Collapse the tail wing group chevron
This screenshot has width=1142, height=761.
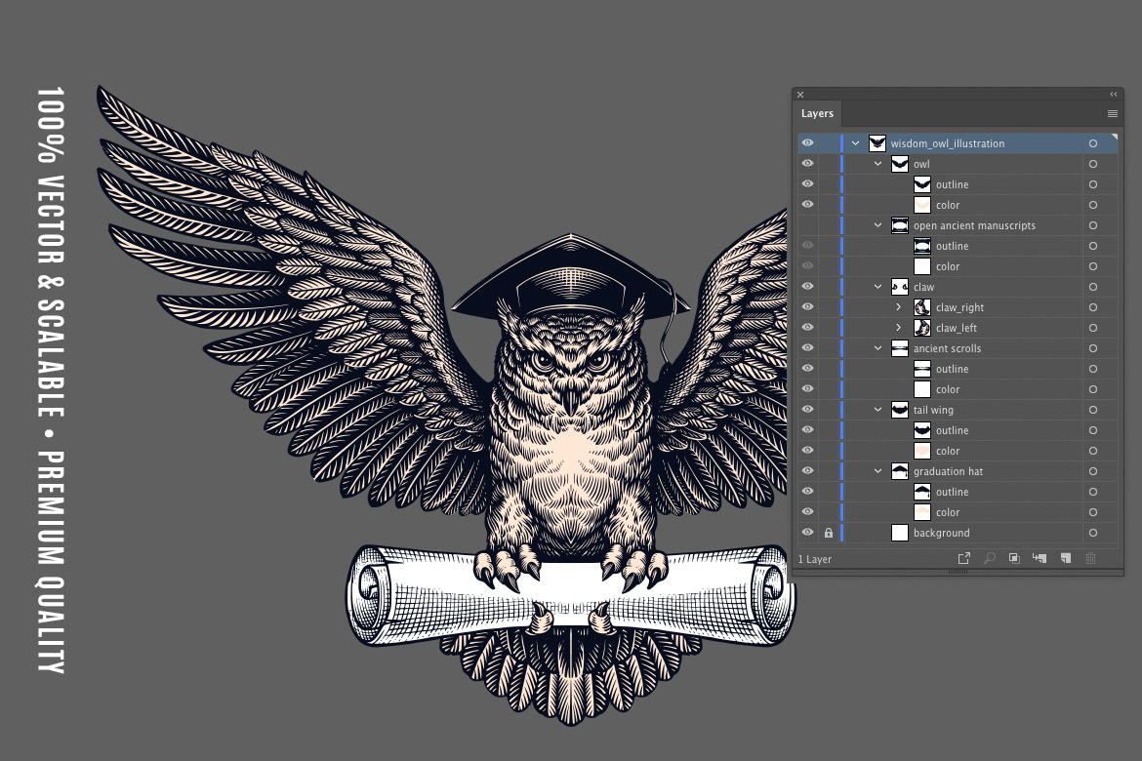pos(878,410)
